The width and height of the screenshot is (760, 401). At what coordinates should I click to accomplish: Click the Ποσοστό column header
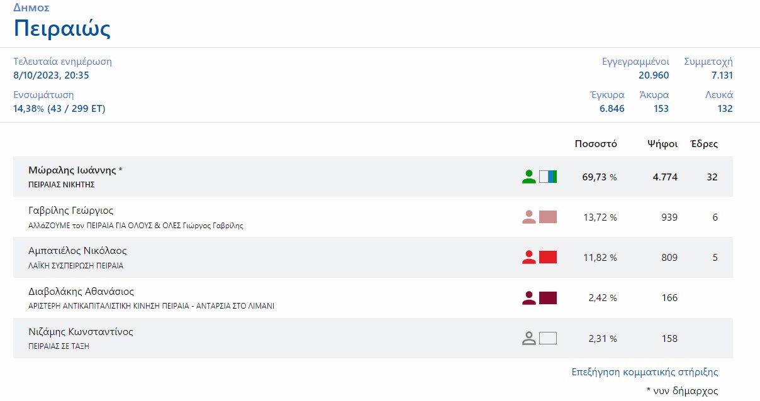[x=596, y=144]
